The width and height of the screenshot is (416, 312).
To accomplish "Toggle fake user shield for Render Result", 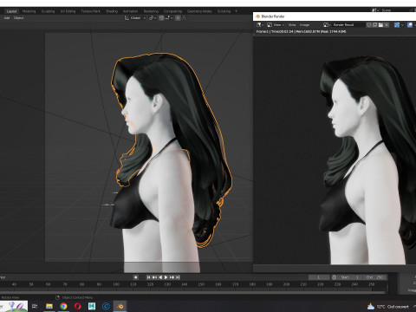I will pos(369,25).
